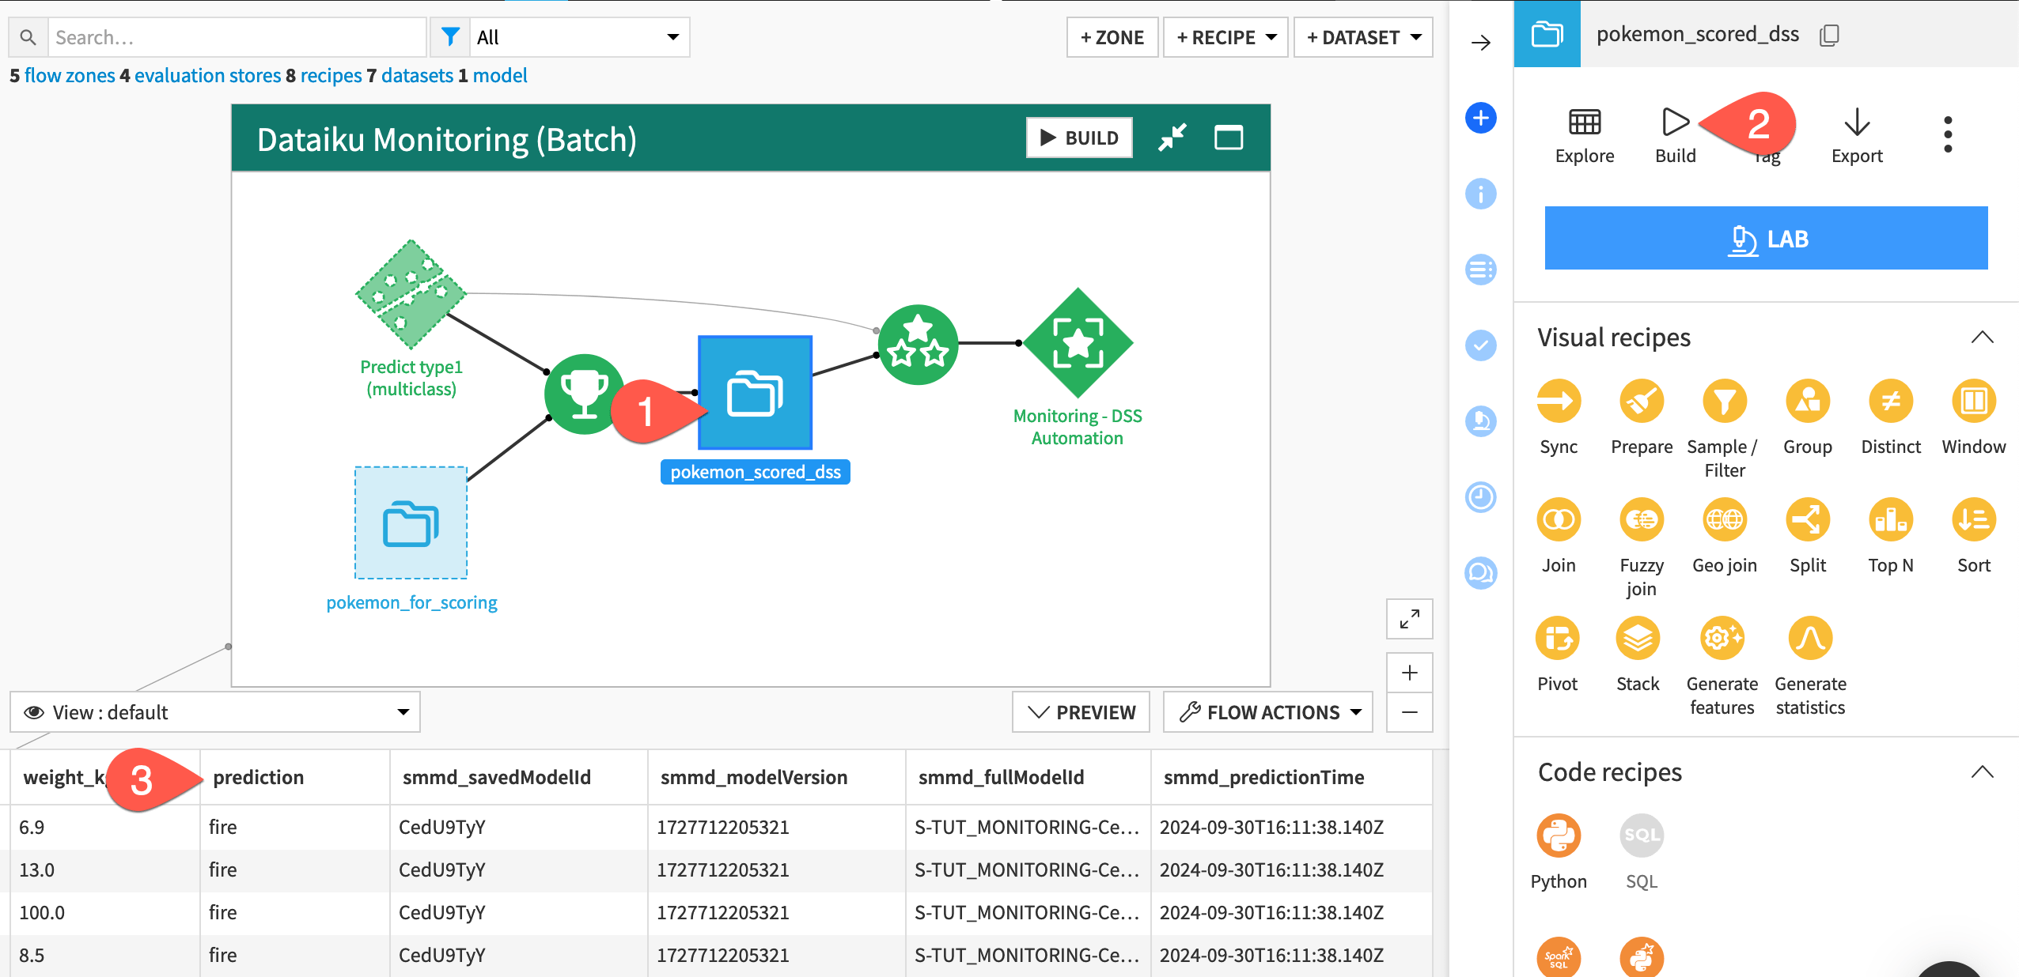The height and width of the screenshot is (977, 2019).
Task: Choose the Pivot recipe icon
Action: (x=1557, y=639)
